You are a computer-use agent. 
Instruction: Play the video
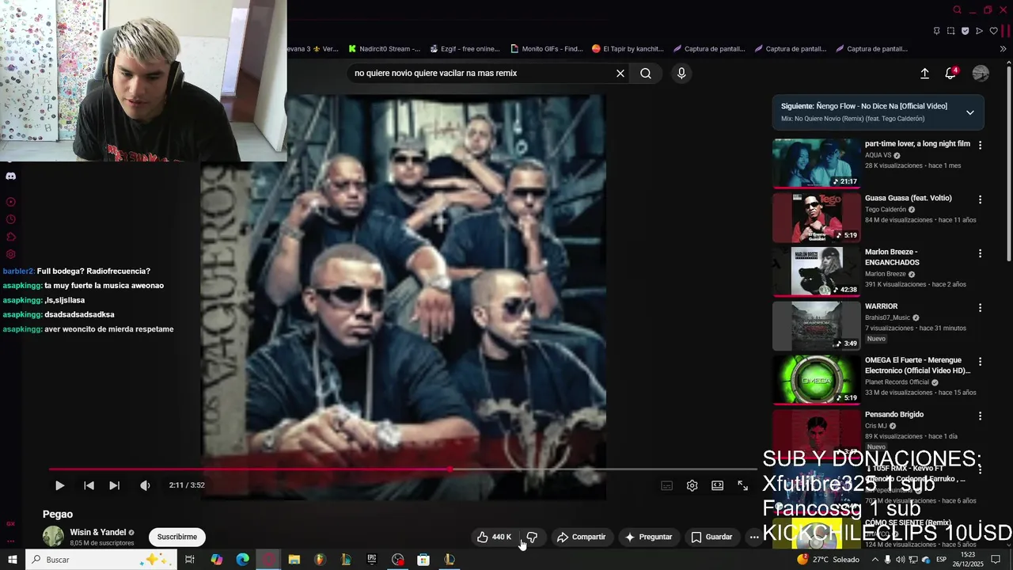coord(59,485)
